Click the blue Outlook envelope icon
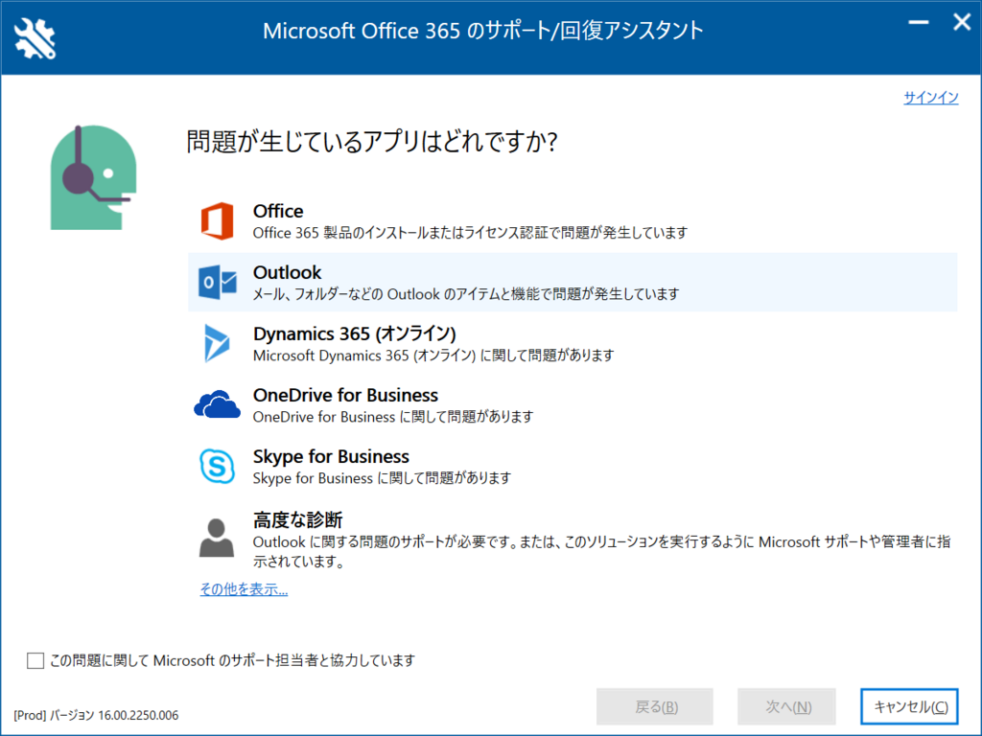Viewport: 982px width, 736px height. (x=218, y=283)
